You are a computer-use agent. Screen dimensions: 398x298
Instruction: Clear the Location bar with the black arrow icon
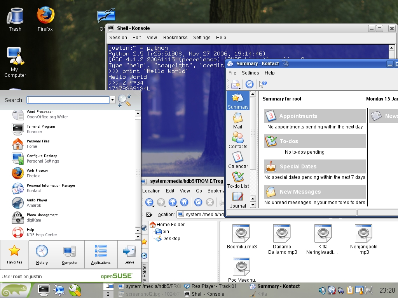point(149,215)
